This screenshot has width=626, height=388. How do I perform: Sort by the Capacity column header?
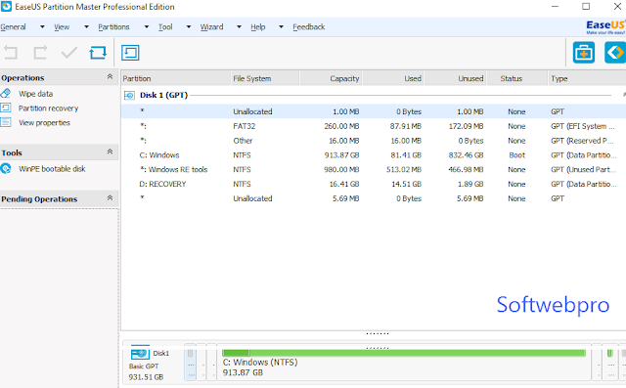[x=331, y=78]
